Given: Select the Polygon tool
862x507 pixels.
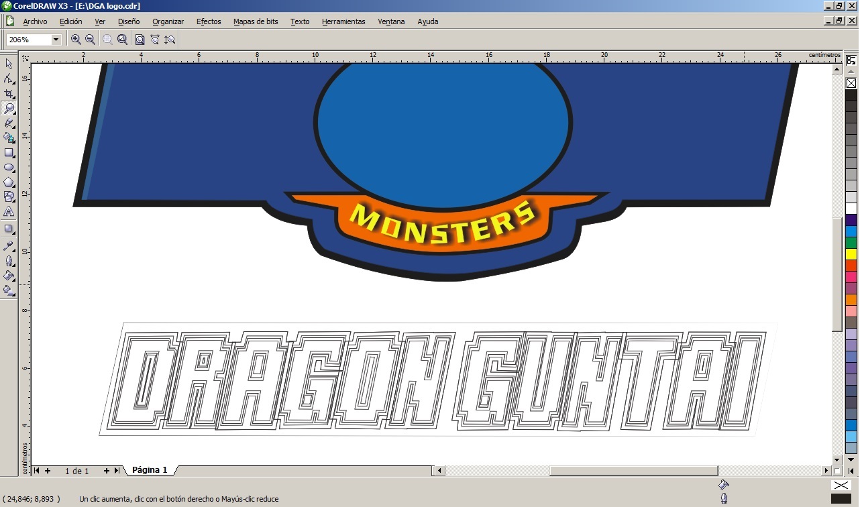Looking at the screenshot, I should [9, 182].
